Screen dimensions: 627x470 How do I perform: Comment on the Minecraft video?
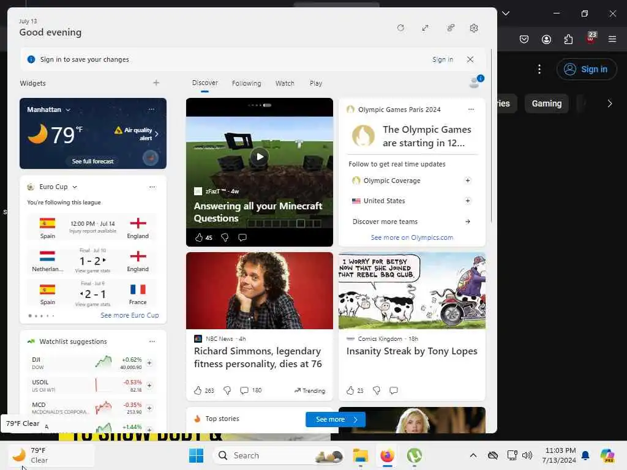(x=242, y=238)
